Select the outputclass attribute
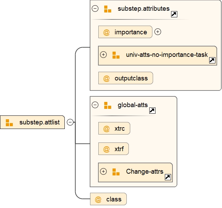This screenshot has width=222, height=208. pyautogui.click(x=131, y=78)
